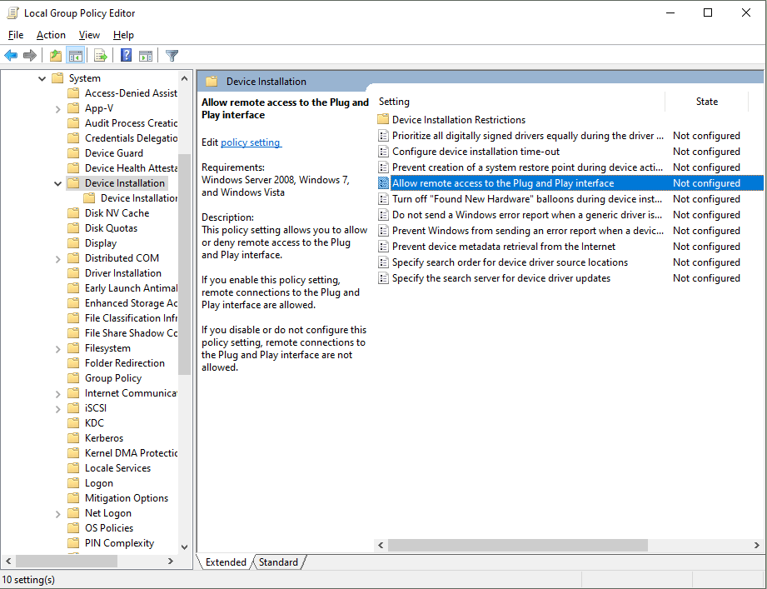The image size is (767, 589).
Task: Switch to the Standard tab
Action: [278, 562]
